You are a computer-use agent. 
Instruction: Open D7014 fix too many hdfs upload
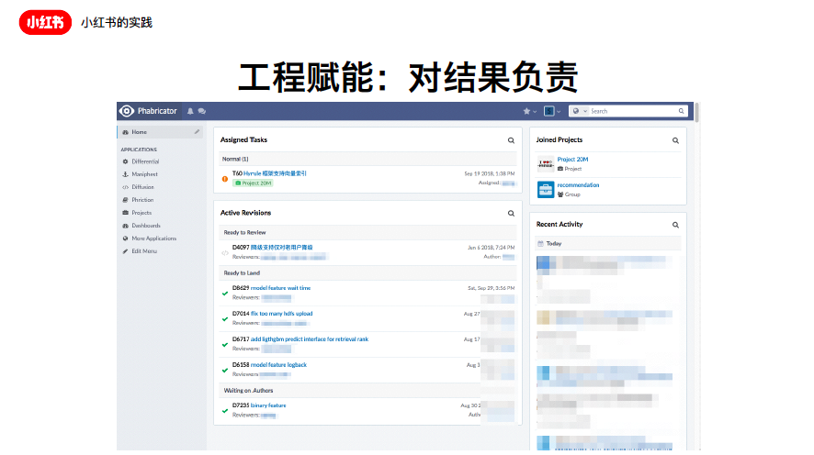point(281,314)
